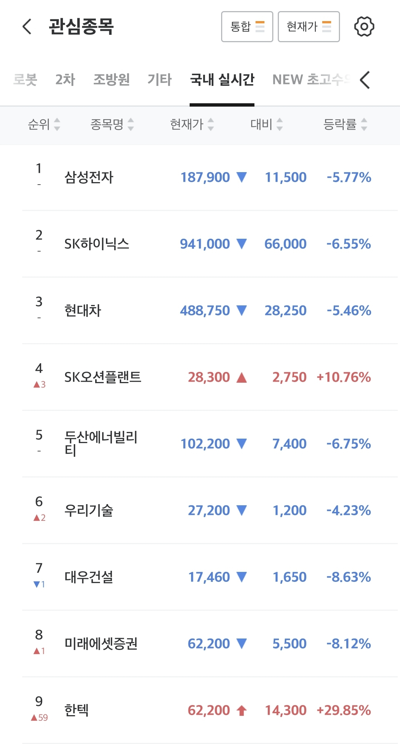Click the tab list collapse chevron

point(365,80)
